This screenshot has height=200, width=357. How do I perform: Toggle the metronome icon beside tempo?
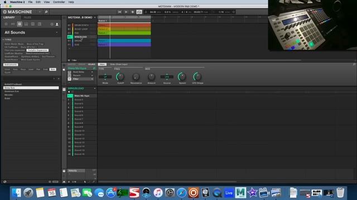coord(146,12)
